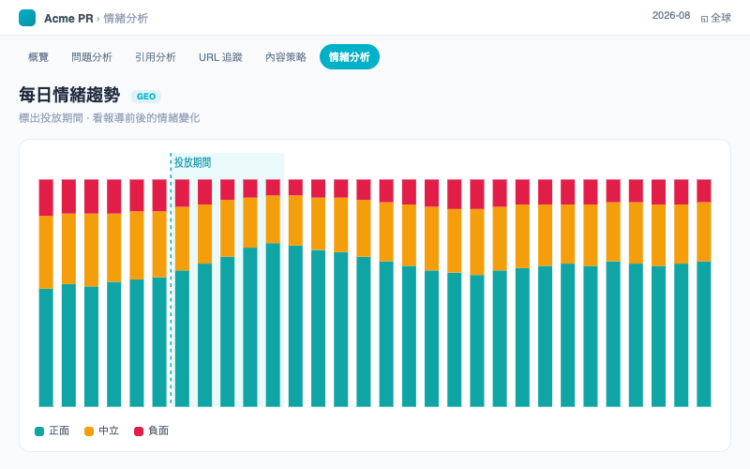Toggle the 正面 legend series
This screenshot has width=750, height=469.
(52, 431)
